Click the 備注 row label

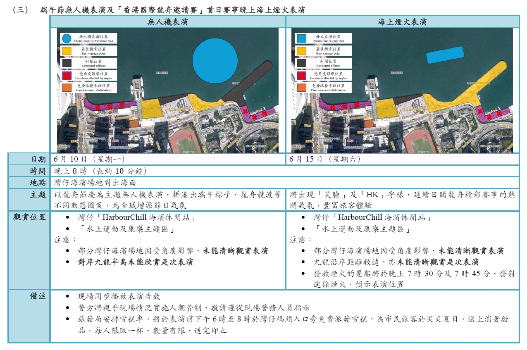point(38,296)
